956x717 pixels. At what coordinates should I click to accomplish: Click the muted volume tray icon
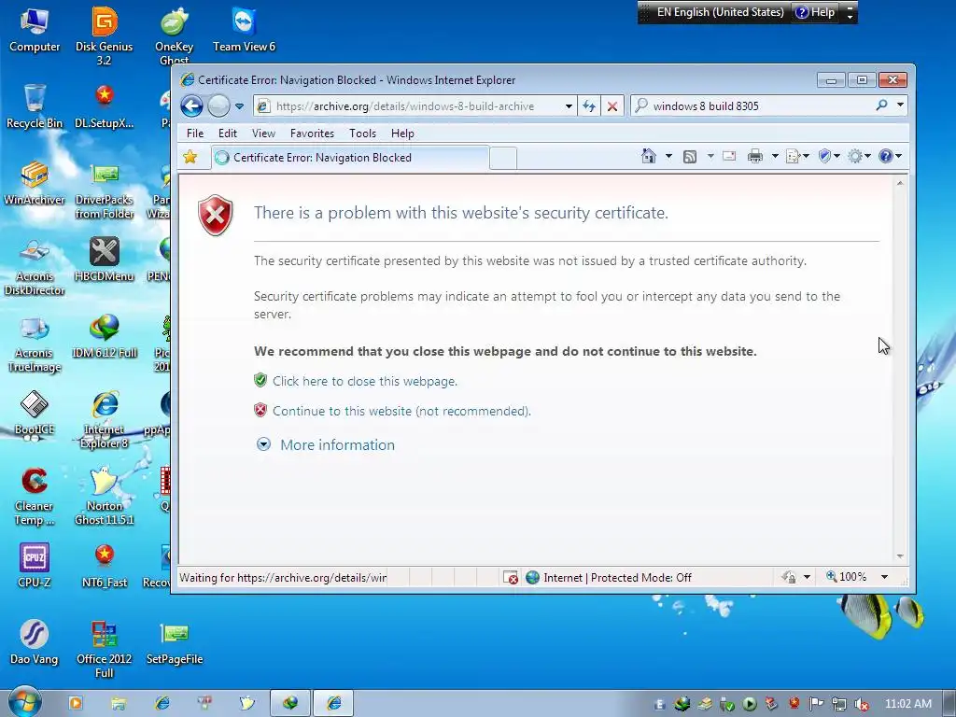[x=861, y=704]
